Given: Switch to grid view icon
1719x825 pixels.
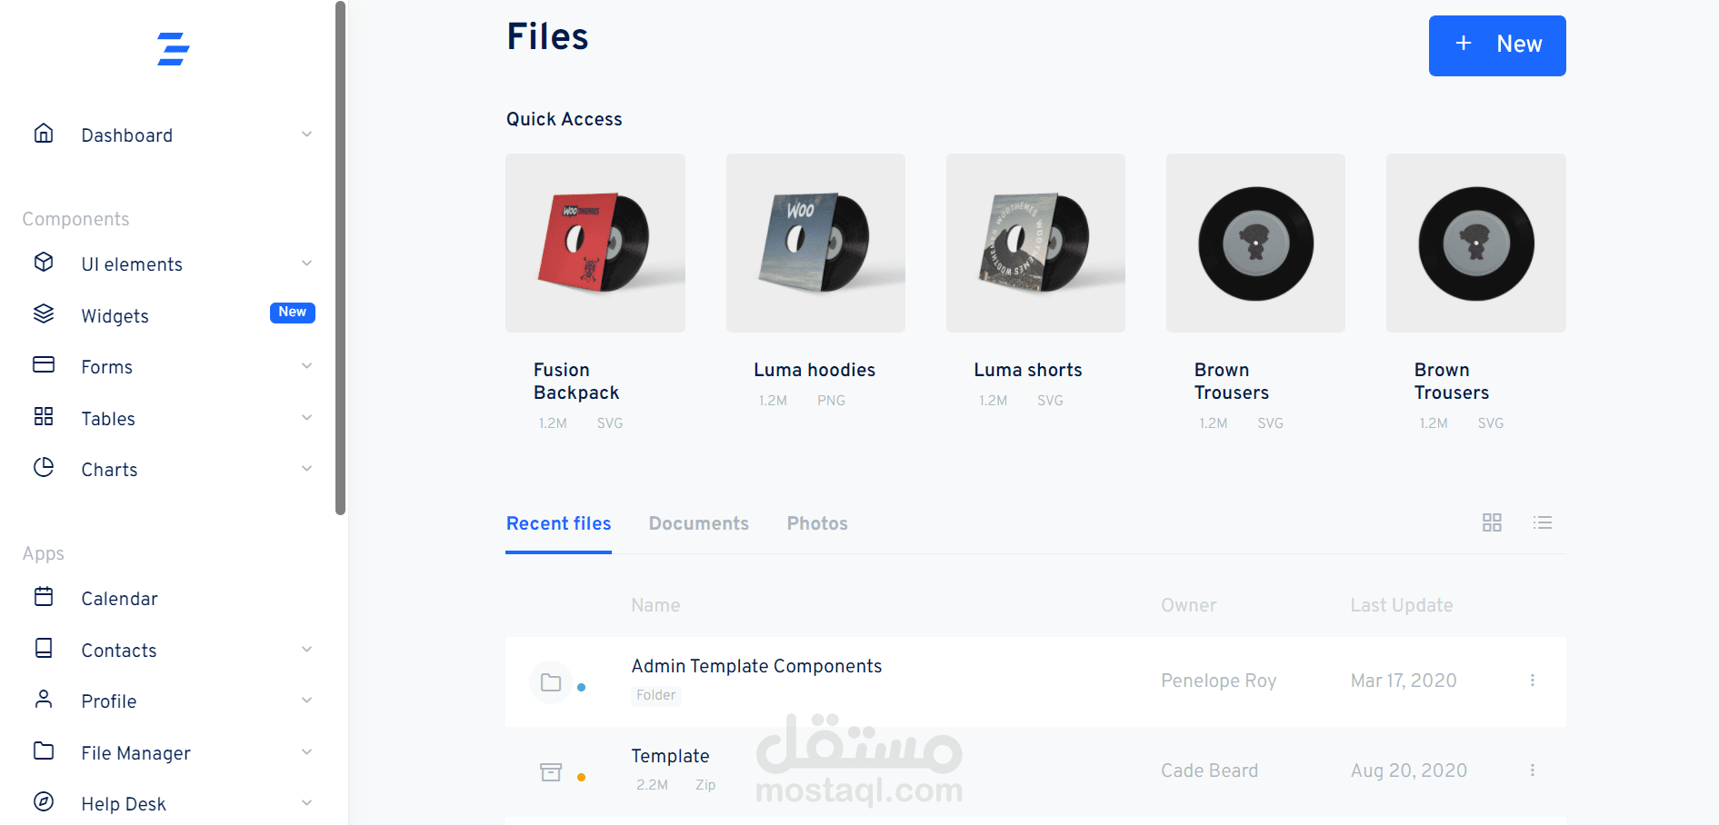Looking at the screenshot, I should coord(1492,522).
